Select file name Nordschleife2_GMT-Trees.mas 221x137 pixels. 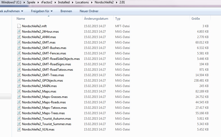click(x=43, y=75)
